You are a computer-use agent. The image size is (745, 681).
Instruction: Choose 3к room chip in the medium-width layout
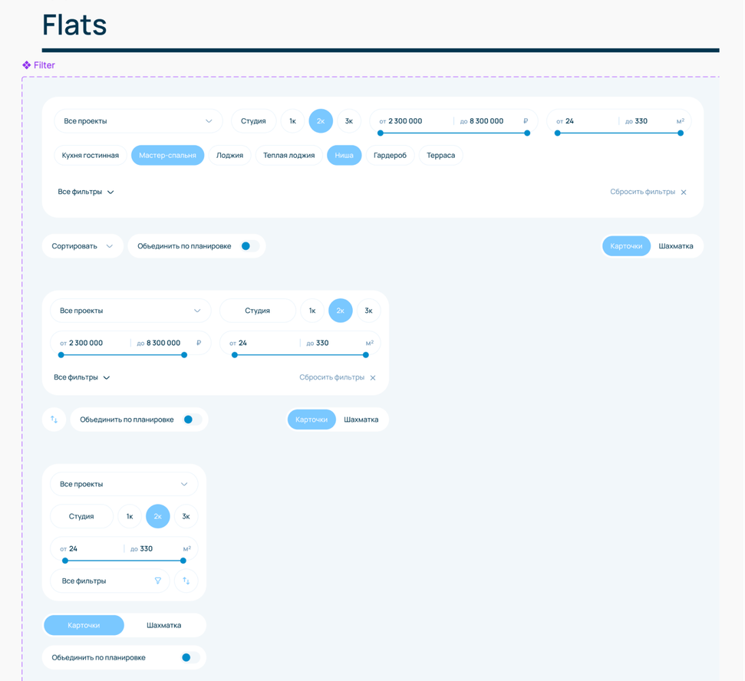pyautogui.click(x=369, y=311)
